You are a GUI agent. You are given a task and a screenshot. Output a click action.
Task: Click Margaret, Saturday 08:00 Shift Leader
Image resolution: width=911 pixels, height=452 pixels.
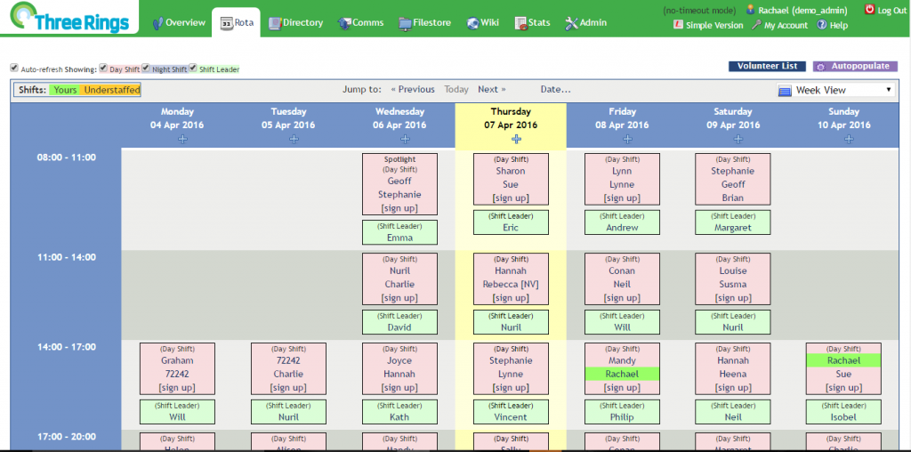click(733, 227)
